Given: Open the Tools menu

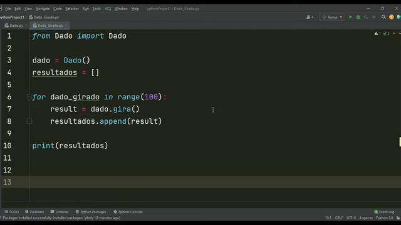Looking at the screenshot, I should pos(96,9).
